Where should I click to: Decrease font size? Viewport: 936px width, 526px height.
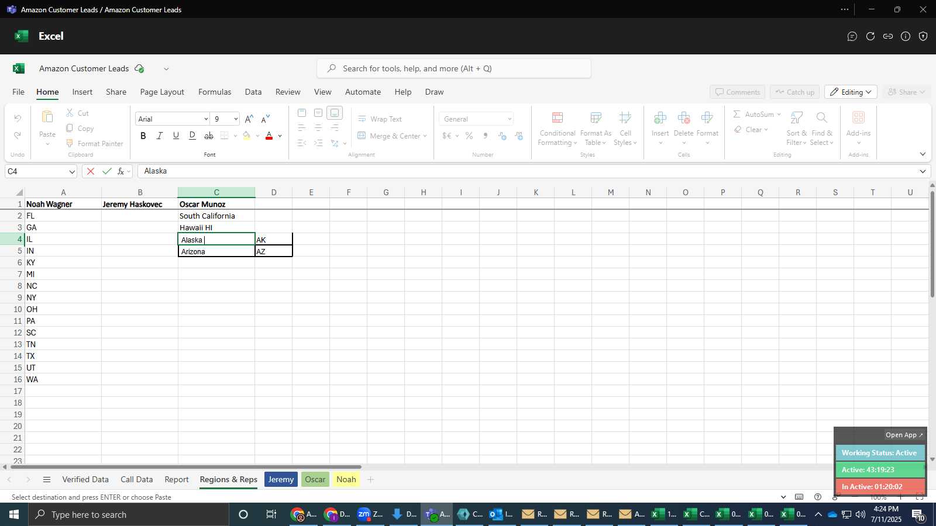pos(265,119)
